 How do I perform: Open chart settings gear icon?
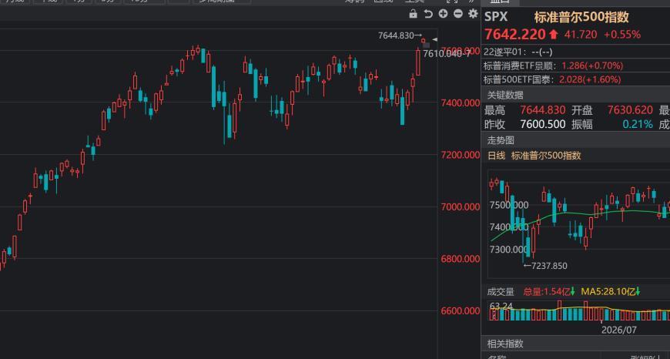(473, 14)
